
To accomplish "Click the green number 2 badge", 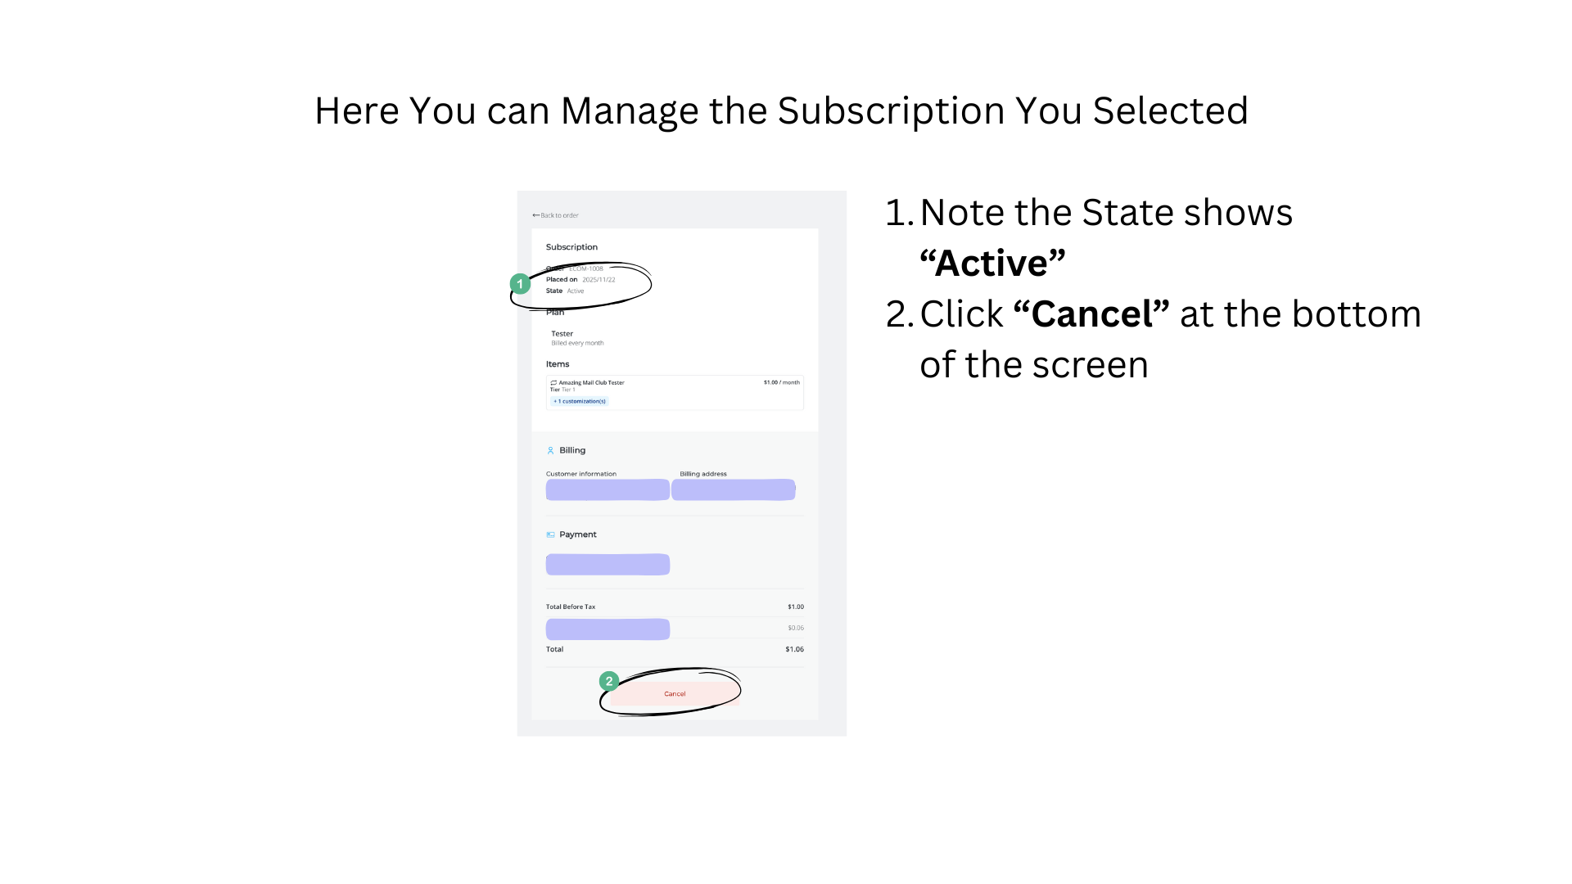I will (x=609, y=681).
